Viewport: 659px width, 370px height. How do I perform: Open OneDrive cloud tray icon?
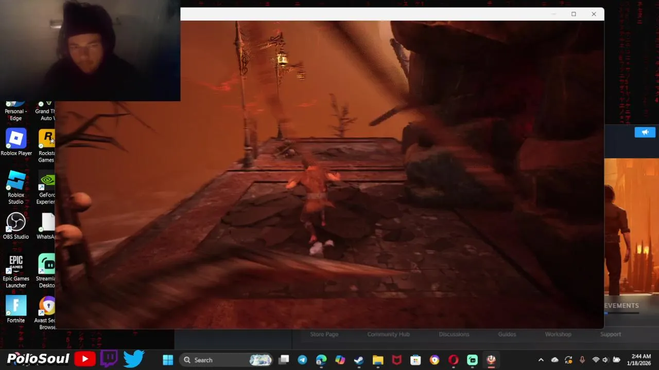[x=554, y=360]
